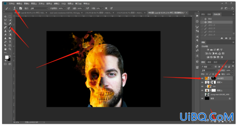This screenshot has width=237, height=125.
Task: Toggle brush settings panel button in options bar
Action: 21,8
